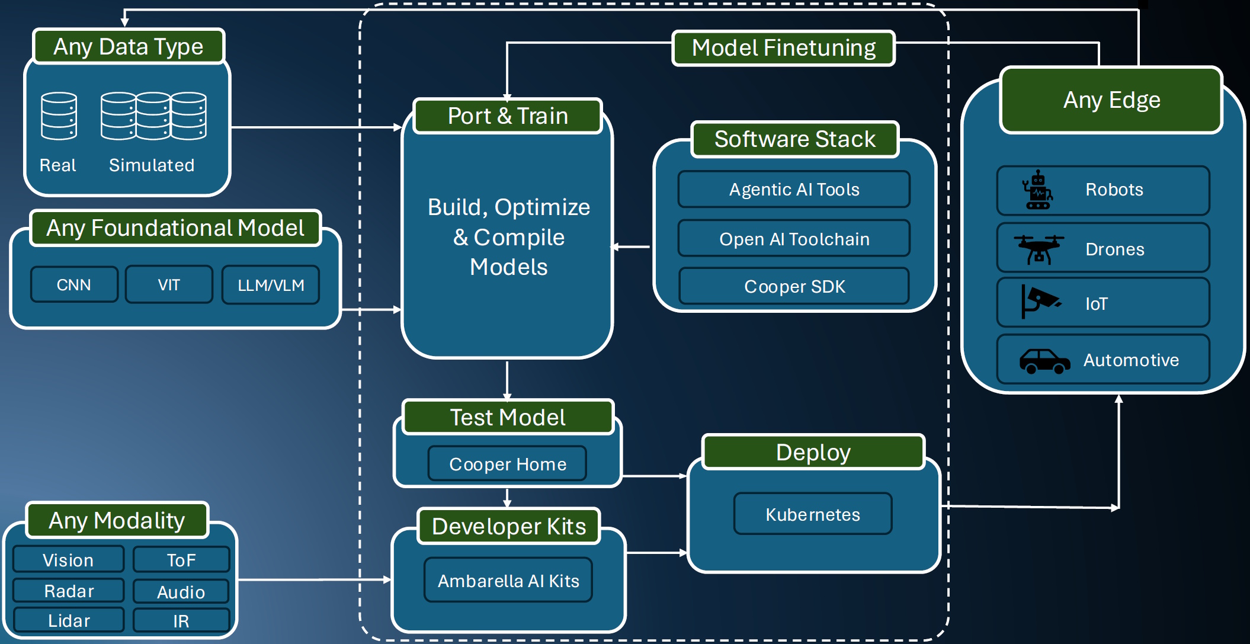Click the security camera icon beside IoT
The height and width of the screenshot is (644, 1250).
[x=1040, y=302]
